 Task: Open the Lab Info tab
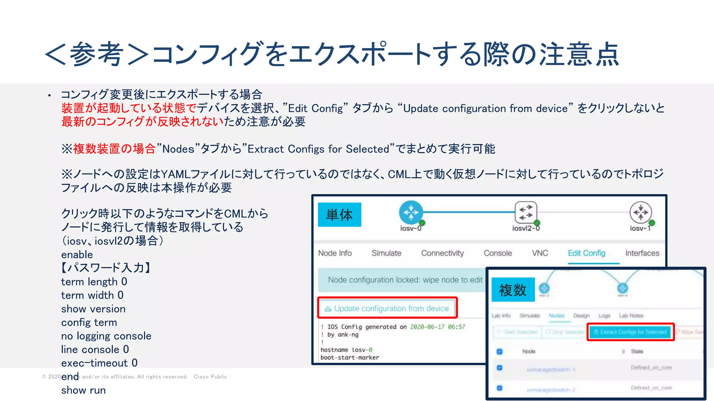pos(501,315)
